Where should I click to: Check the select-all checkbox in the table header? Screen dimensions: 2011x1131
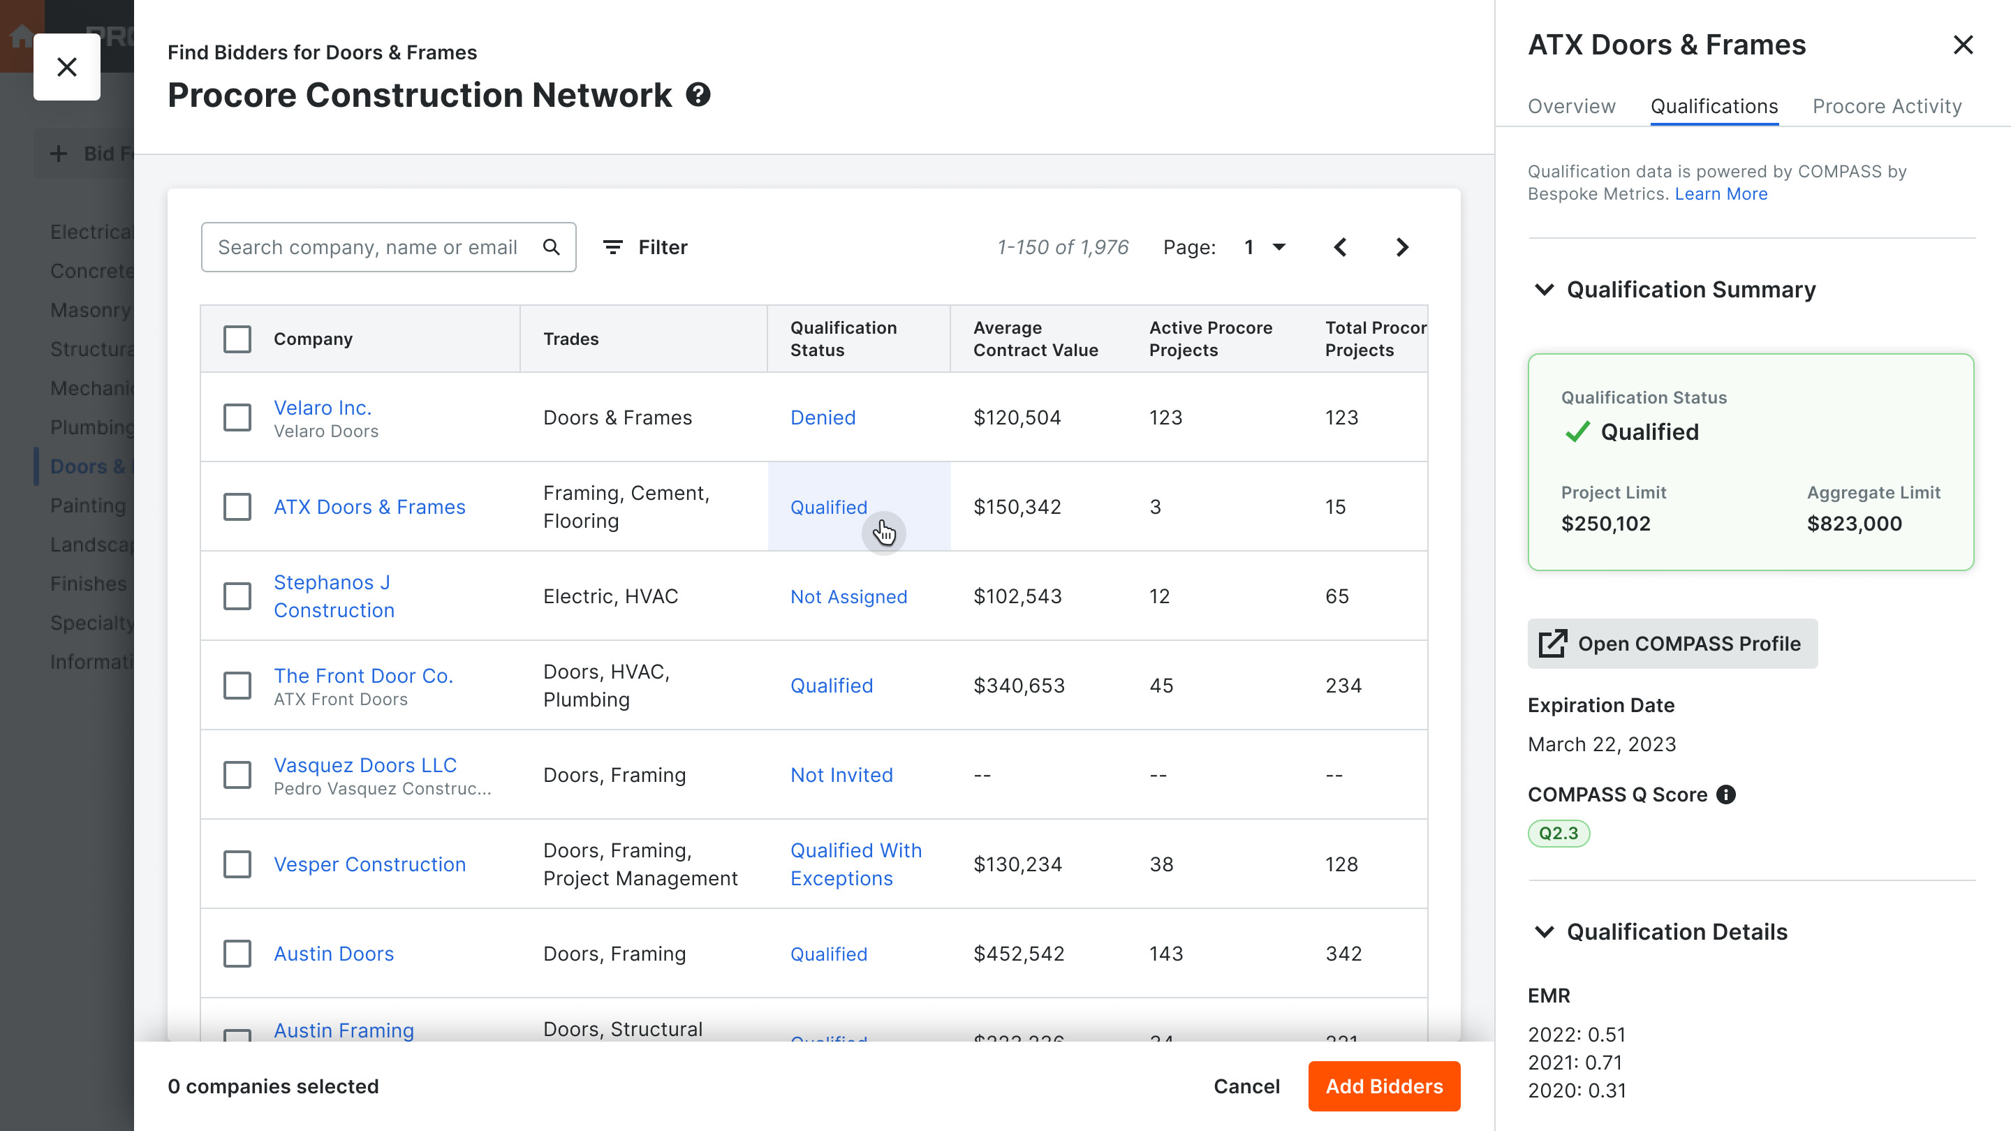point(237,339)
